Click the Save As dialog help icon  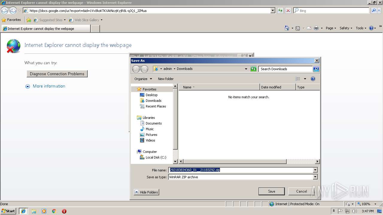313,79
